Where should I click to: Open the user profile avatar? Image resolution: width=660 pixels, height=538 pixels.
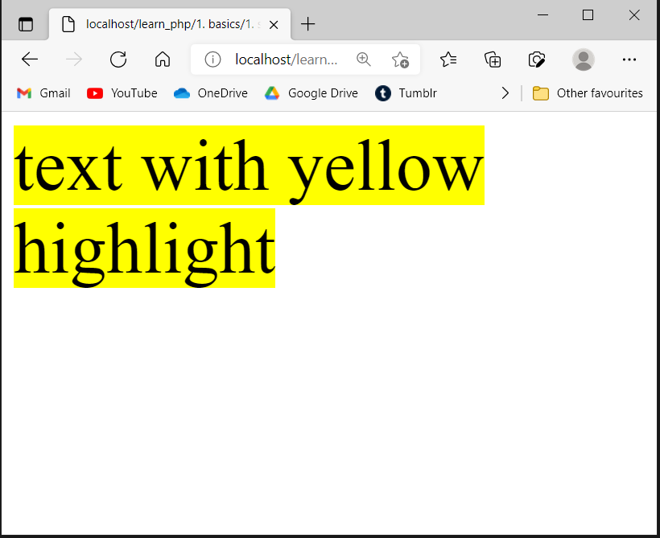tap(584, 60)
